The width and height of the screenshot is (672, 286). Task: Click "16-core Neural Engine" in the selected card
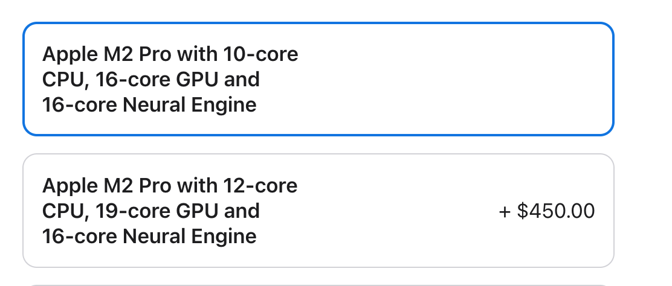pyautogui.click(x=149, y=105)
